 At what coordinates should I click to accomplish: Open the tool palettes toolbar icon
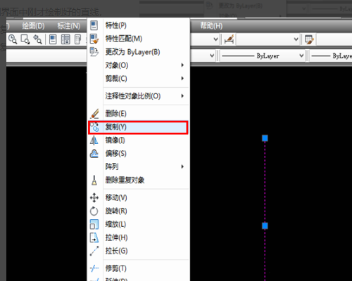point(77,39)
